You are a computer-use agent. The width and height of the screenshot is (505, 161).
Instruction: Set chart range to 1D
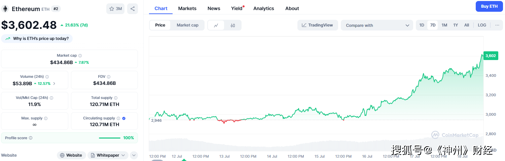422,25
